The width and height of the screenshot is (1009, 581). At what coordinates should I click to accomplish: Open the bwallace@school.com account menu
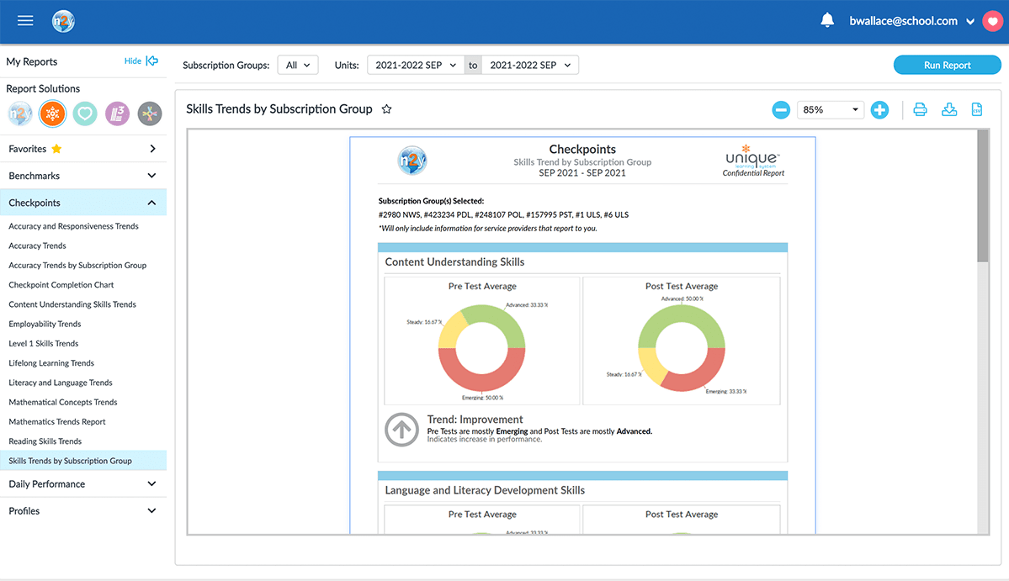911,21
